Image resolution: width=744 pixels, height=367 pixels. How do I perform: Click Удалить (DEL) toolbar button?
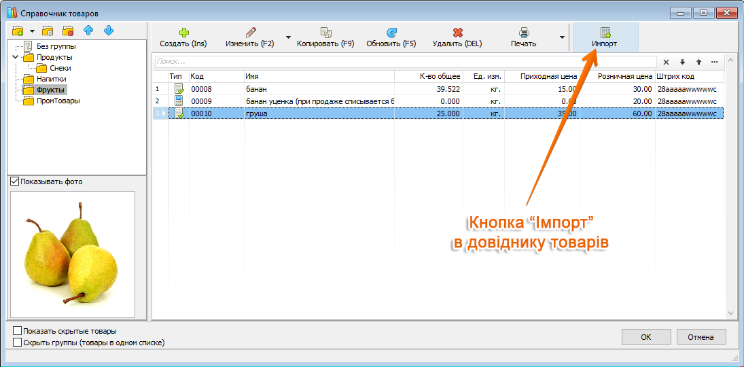(457, 37)
